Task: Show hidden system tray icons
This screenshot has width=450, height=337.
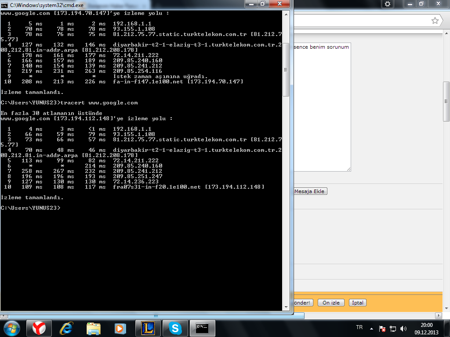Action: point(371,329)
